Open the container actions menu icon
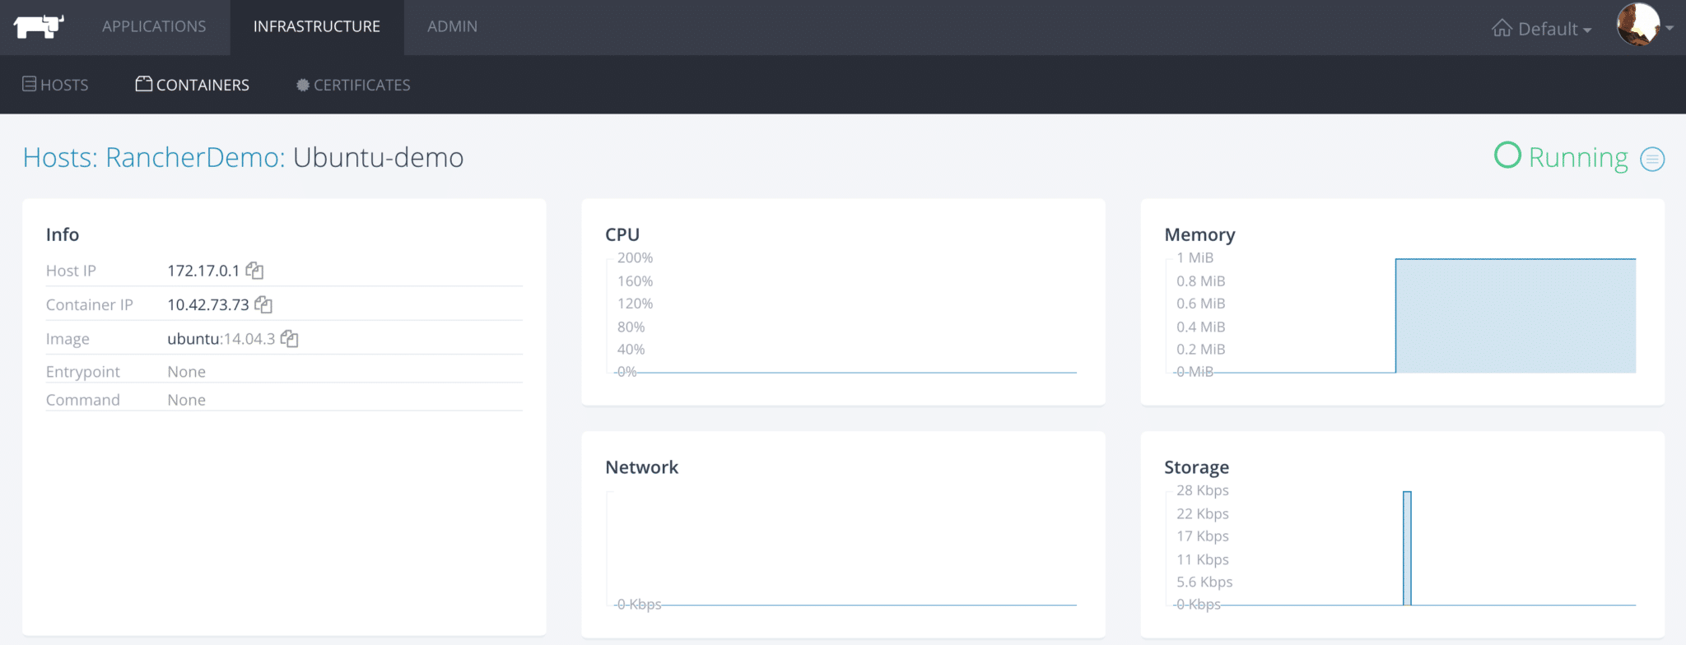 [x=1651, y=159]
